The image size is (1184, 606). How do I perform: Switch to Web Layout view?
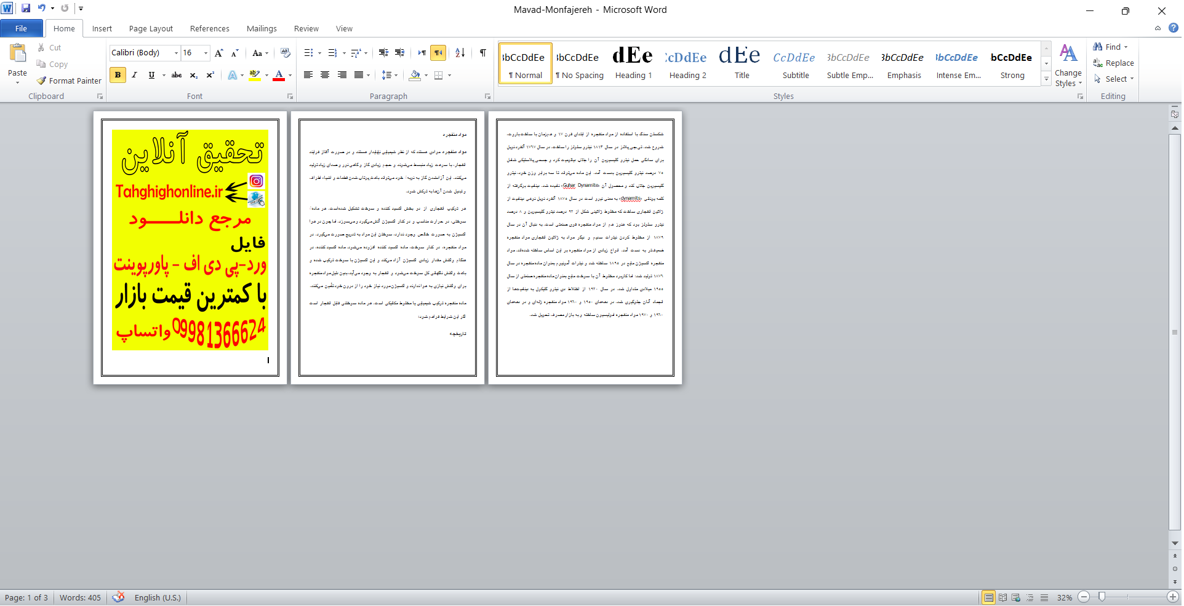pyautogui.click(x=1016, y=597)
